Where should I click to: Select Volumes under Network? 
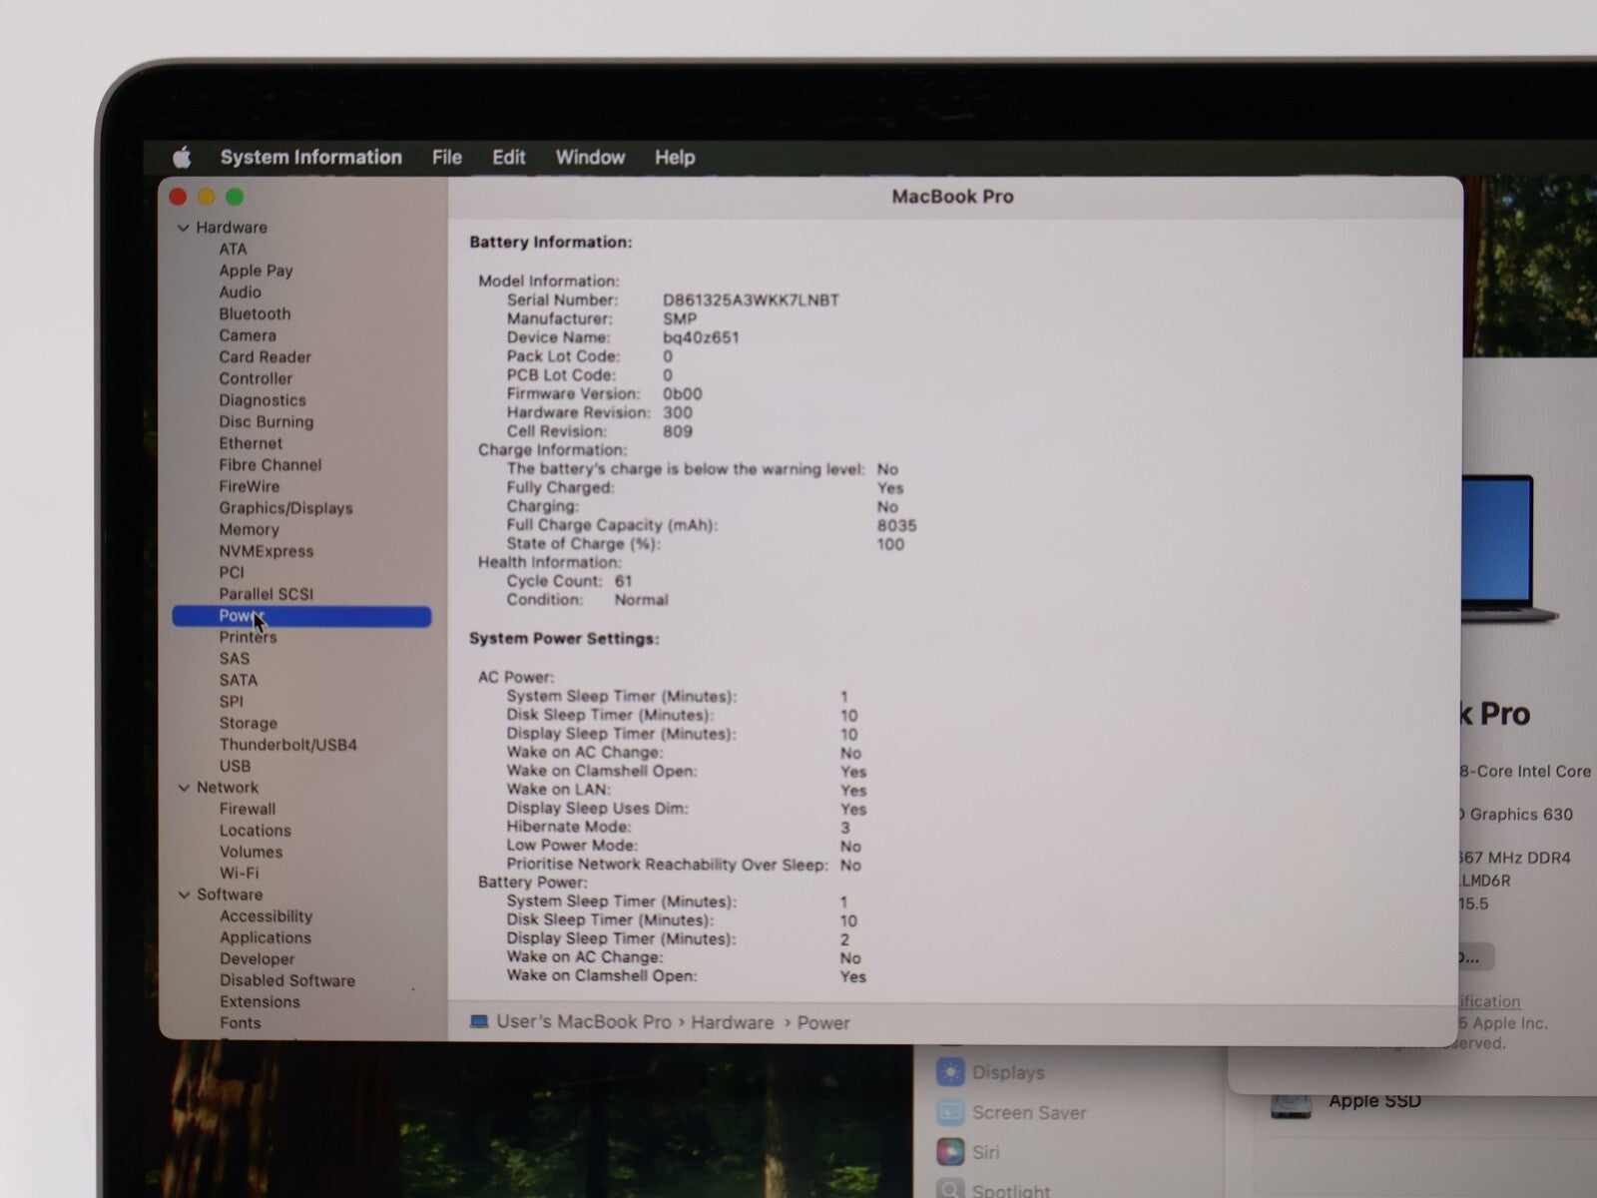tap(251, 852)
